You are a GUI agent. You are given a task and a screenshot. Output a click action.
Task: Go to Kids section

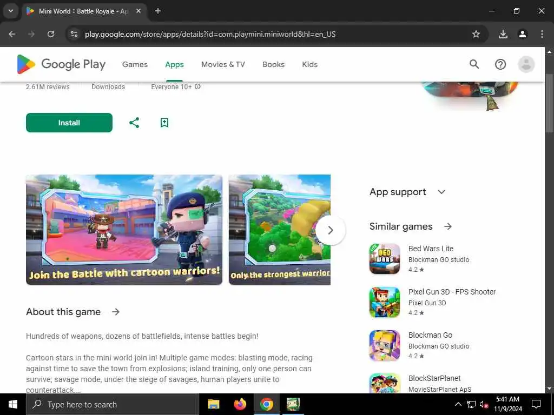(310, 64)
